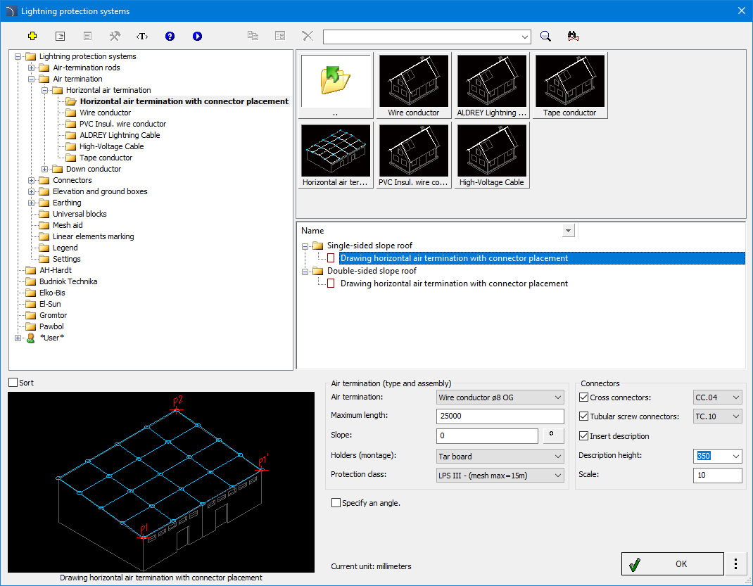Select the Budniok Technika folder

point(68,281)
